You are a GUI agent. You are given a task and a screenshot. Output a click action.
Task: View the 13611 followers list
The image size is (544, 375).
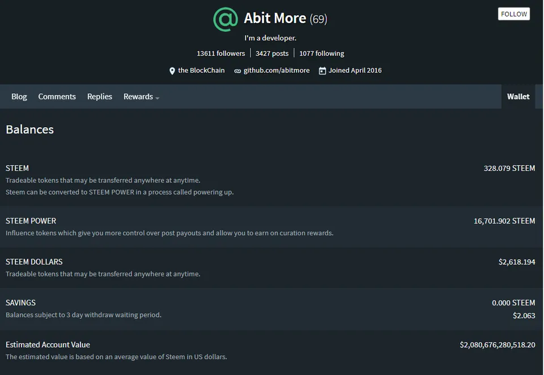pyautogui.click(x=220, y=53)
